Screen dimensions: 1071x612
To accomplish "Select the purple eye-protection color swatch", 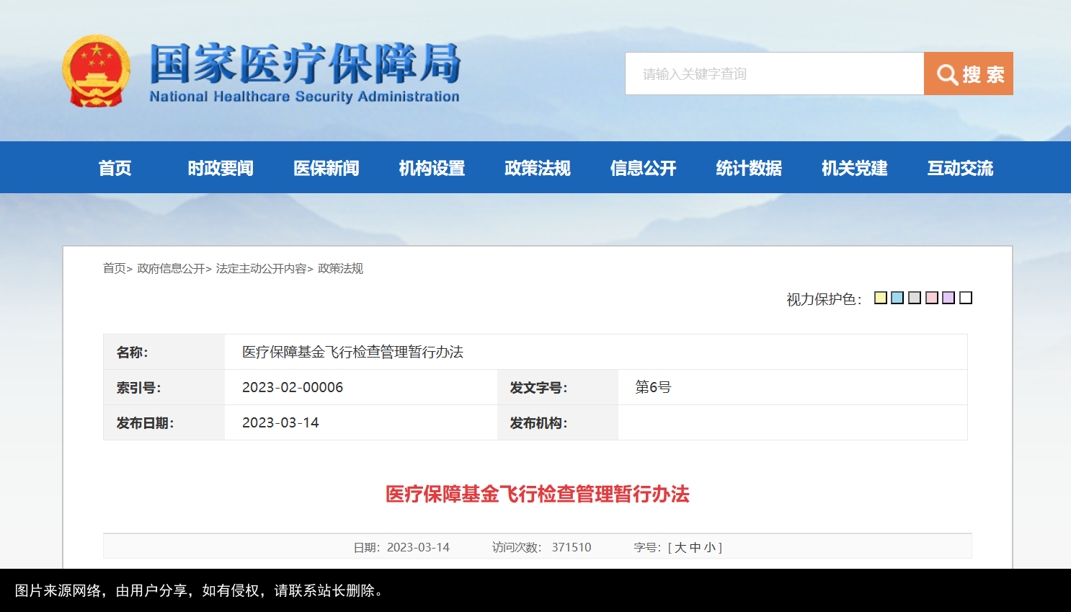I will point(948,298).
